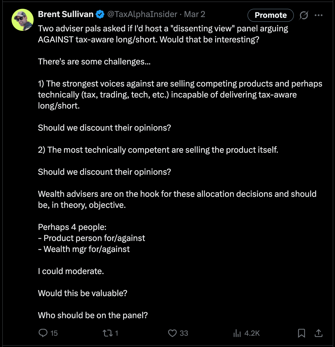Open Brent Sullivan's profile avatar

23,20
